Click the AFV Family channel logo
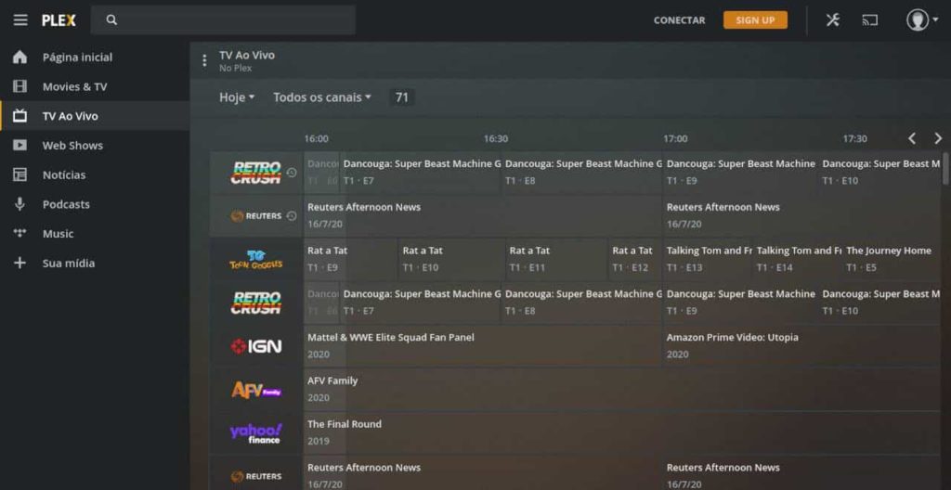 (x=256, y=390)
